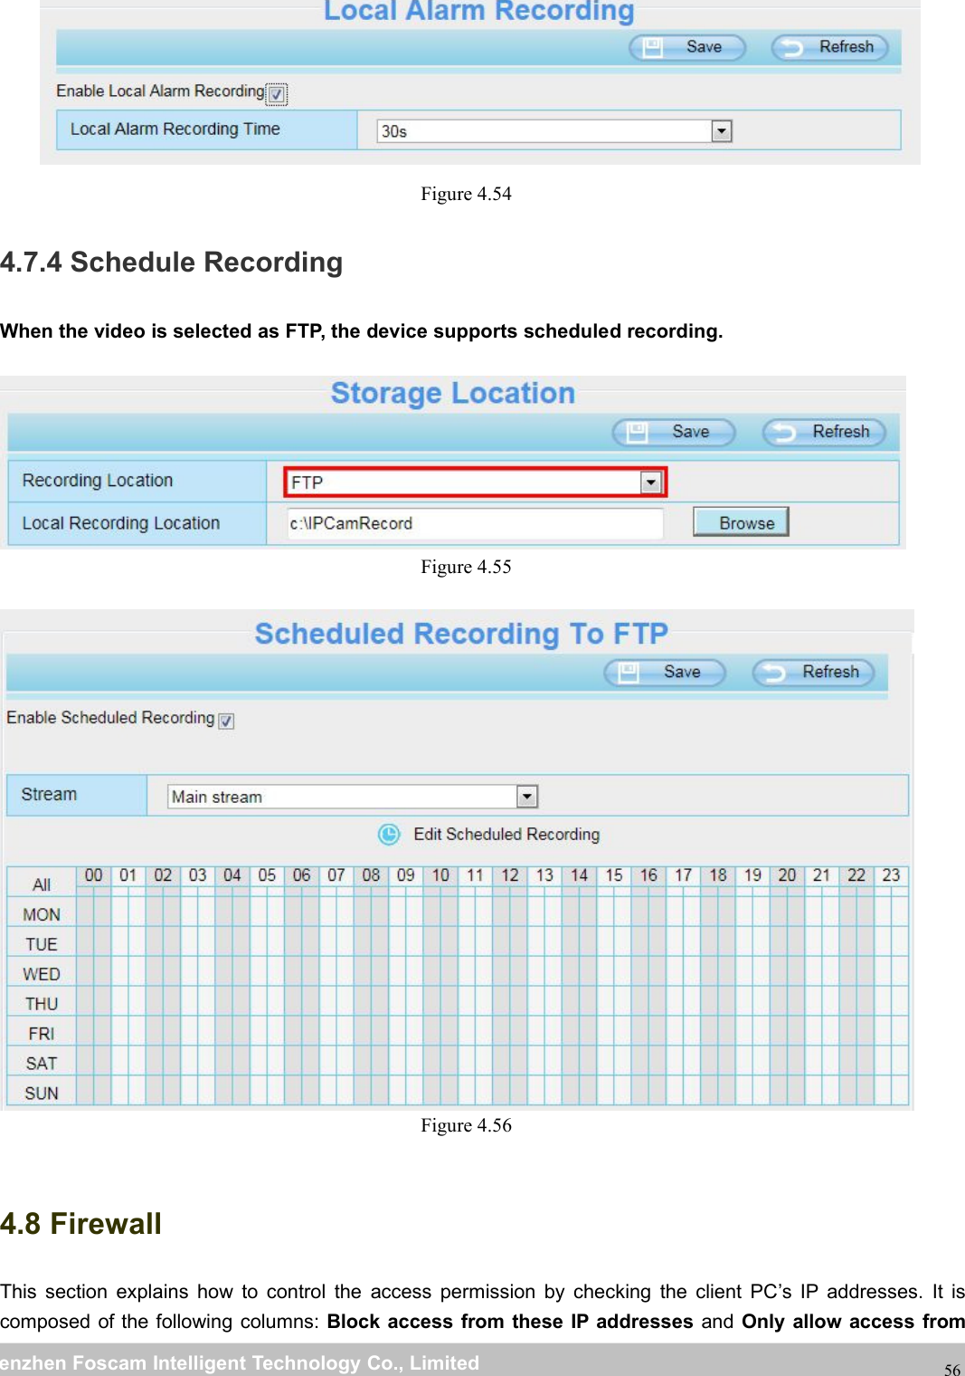
Task: Refresh the Local Alarm Recording panel
Action: [829, 47]
